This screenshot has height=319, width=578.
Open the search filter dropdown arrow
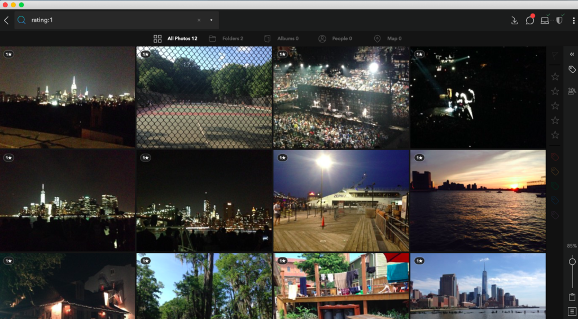click(x=211, y=20)
